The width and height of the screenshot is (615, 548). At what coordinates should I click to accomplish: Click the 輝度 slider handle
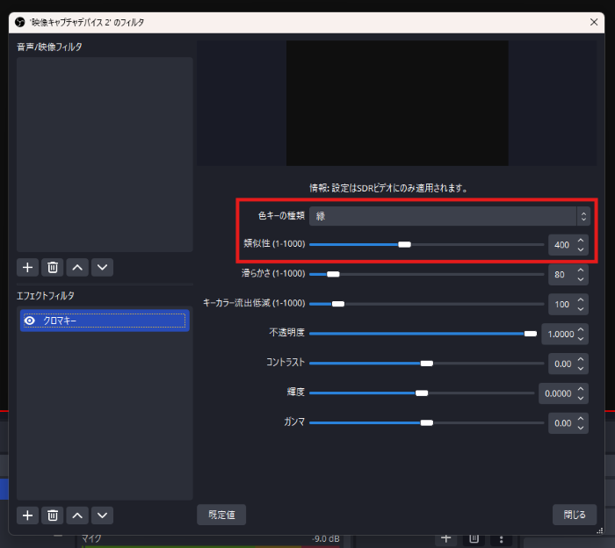pyautogui.click(x=422, y=393)
